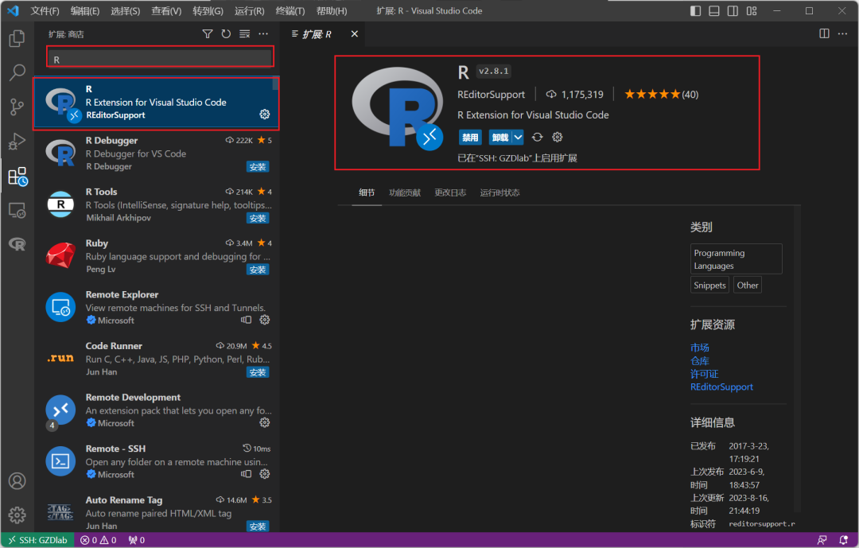The height and width of the screenshot is (548, 859).
Task: Open Remote Explorer in activity bar
Action: (x=17, y=211)
